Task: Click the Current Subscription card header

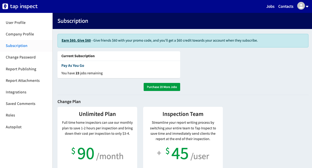Action: pyautogui.click(x=119, y=56)
